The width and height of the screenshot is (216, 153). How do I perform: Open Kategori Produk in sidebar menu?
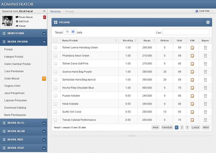[x=14, y=56]
